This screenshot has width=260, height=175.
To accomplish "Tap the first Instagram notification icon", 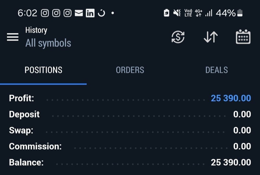I will pyautogui.click(x=45, y=13).
